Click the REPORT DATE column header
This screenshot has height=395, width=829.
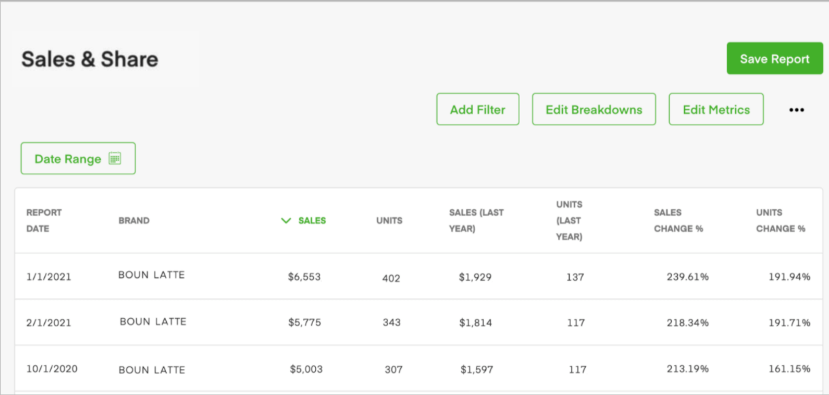click(44, 221)
